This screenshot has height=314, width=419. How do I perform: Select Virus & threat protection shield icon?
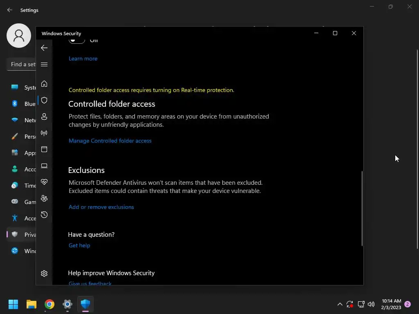click(44, 100)
